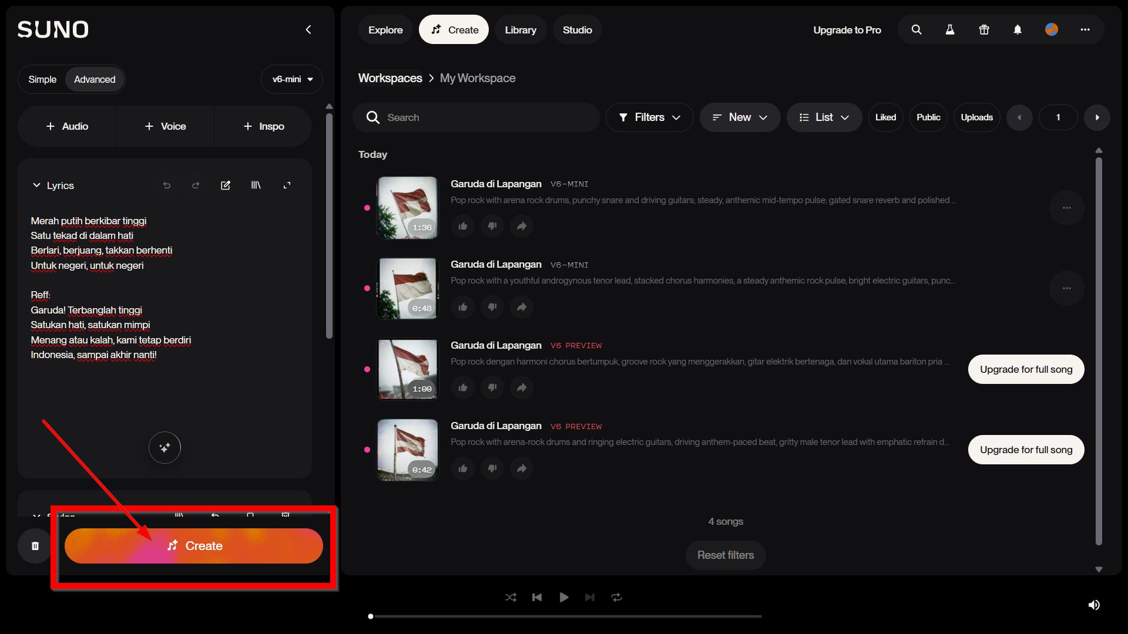Screen dimensions: 1128x634
Task: Open the My Workspace breadcrumb
Action: pos(478,78)
